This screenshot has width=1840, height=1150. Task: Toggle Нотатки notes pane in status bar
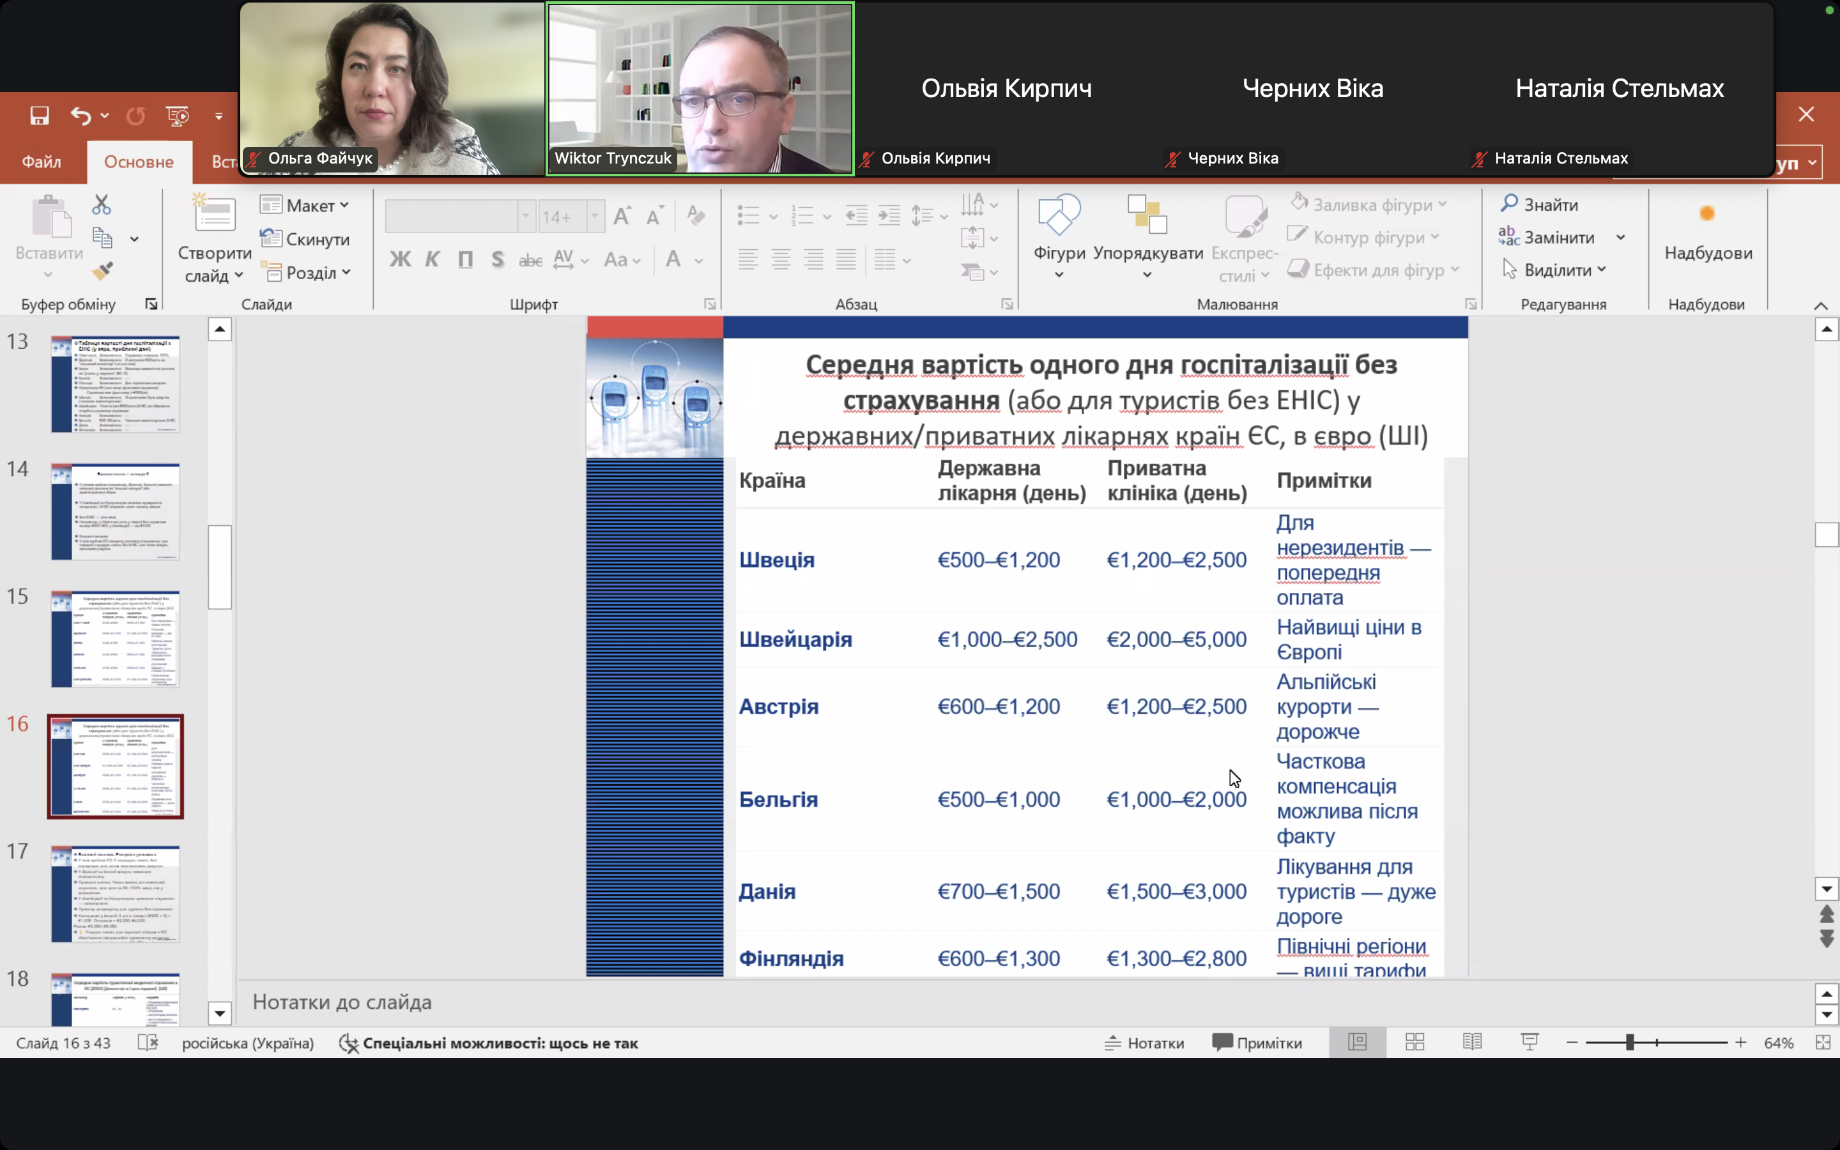click(x=1144, y=1043)
